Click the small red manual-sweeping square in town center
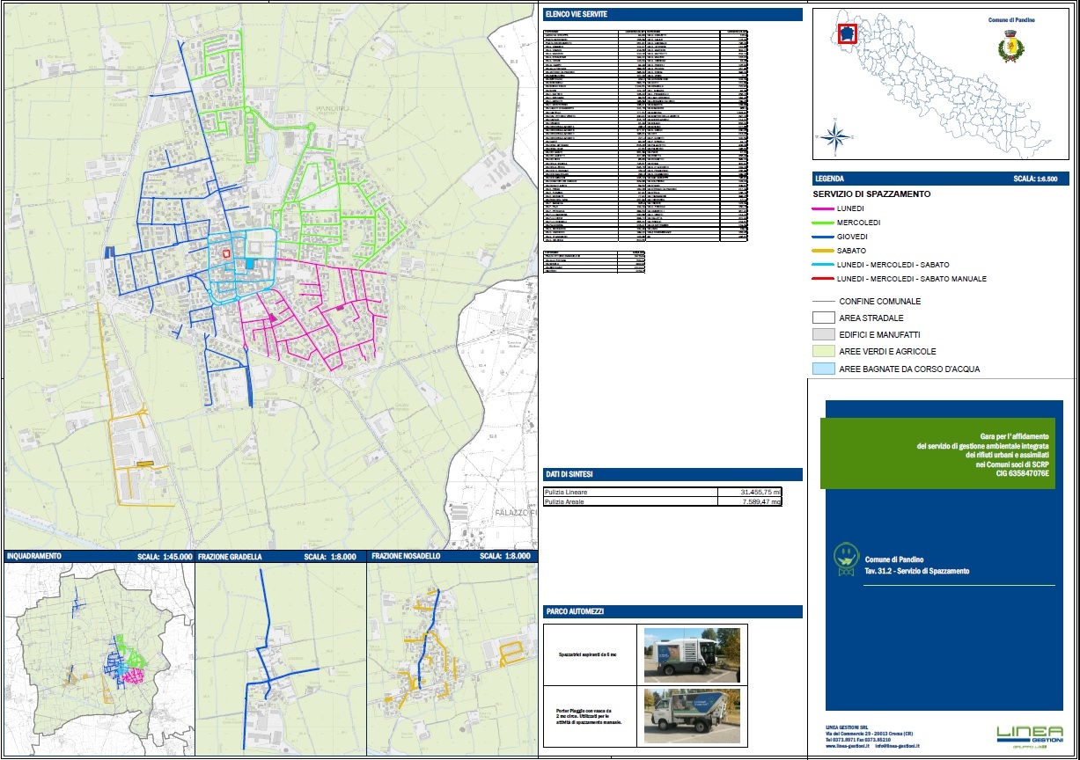 (226, 252)
